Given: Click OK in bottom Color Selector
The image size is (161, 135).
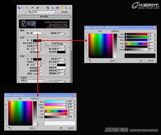Looking at the screenshot, I should 61,128.
